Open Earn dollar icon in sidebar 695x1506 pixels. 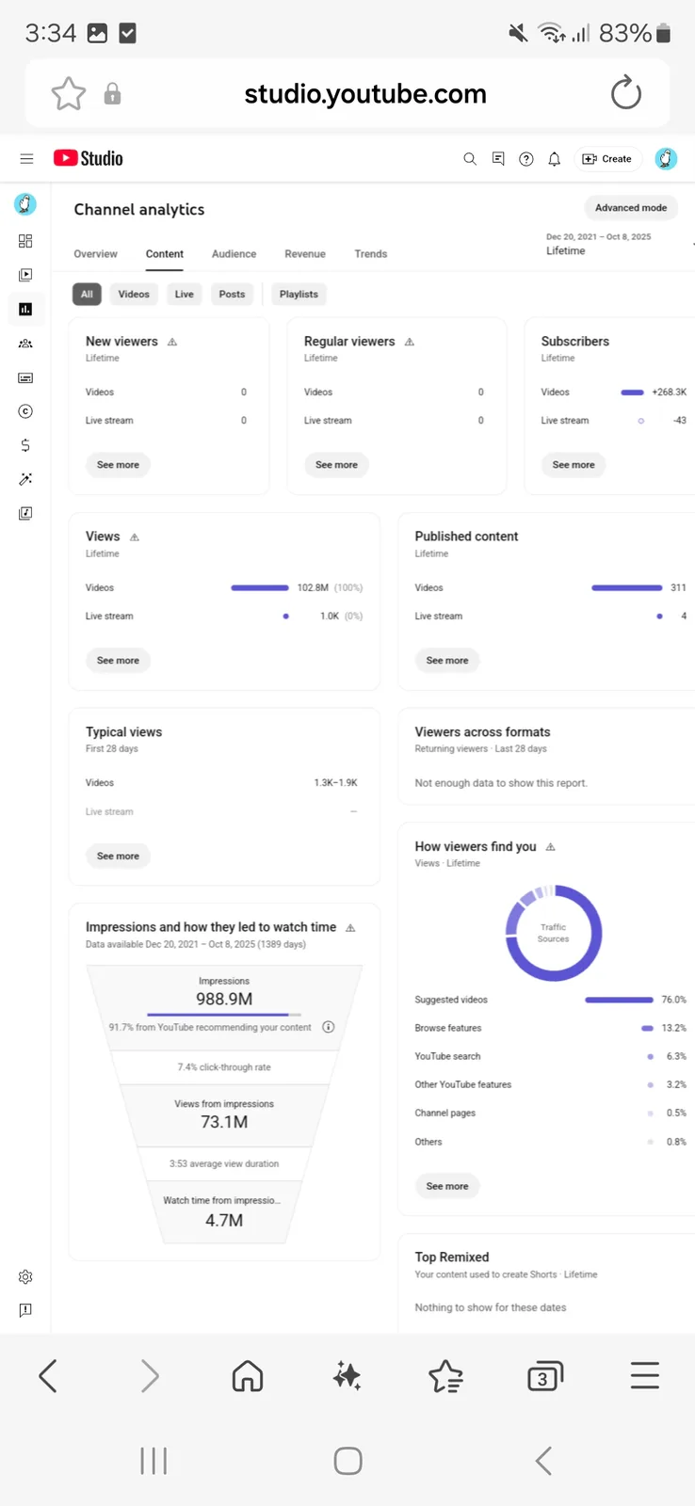tap(25, 445)
